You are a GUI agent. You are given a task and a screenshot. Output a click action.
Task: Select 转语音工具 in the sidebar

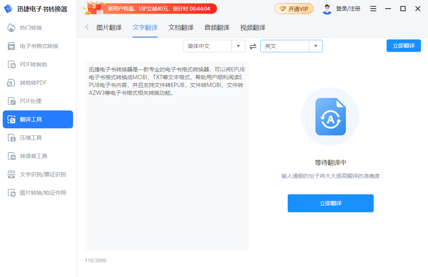tap(38, 156)
